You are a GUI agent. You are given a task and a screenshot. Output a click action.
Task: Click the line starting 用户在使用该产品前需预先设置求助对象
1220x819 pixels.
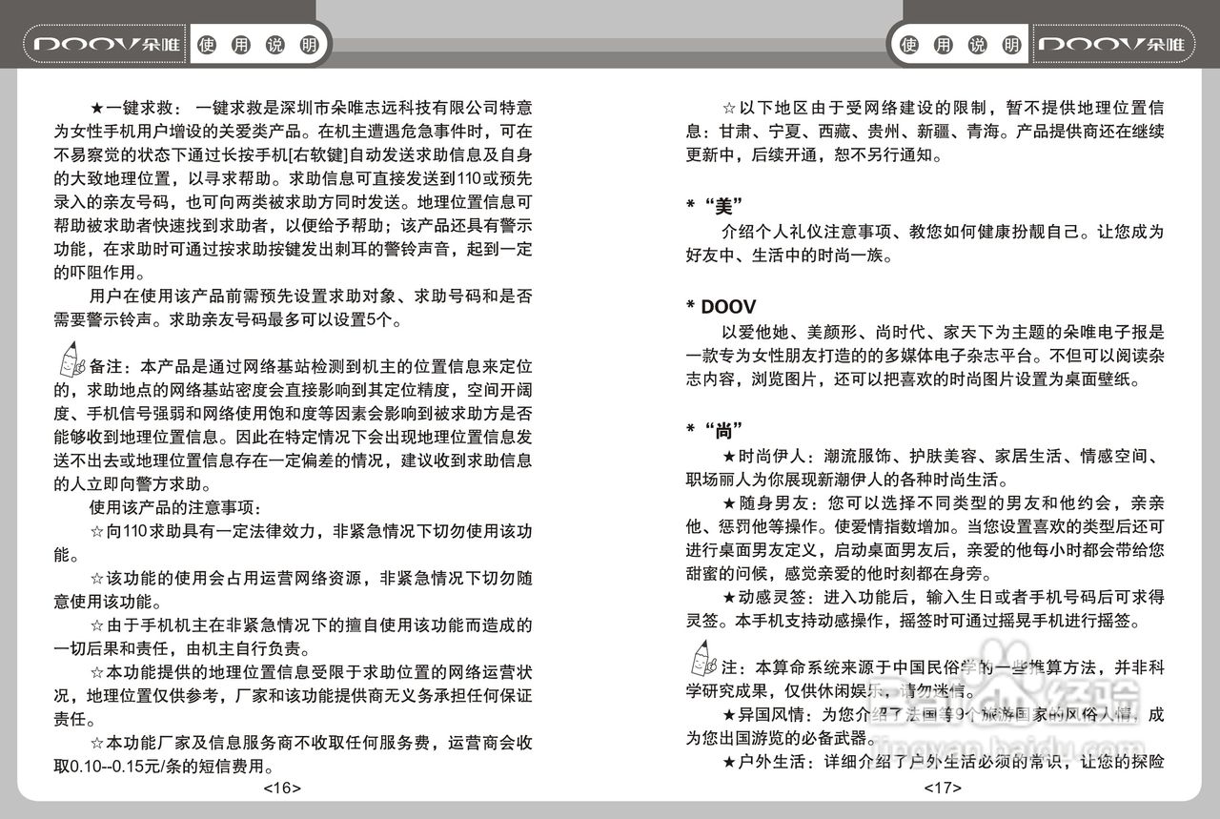pyautogui.click(x=311, y=296)
